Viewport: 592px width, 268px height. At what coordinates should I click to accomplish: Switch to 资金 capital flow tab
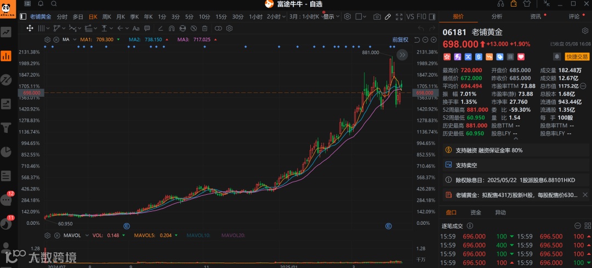click(x=476, y=213)
